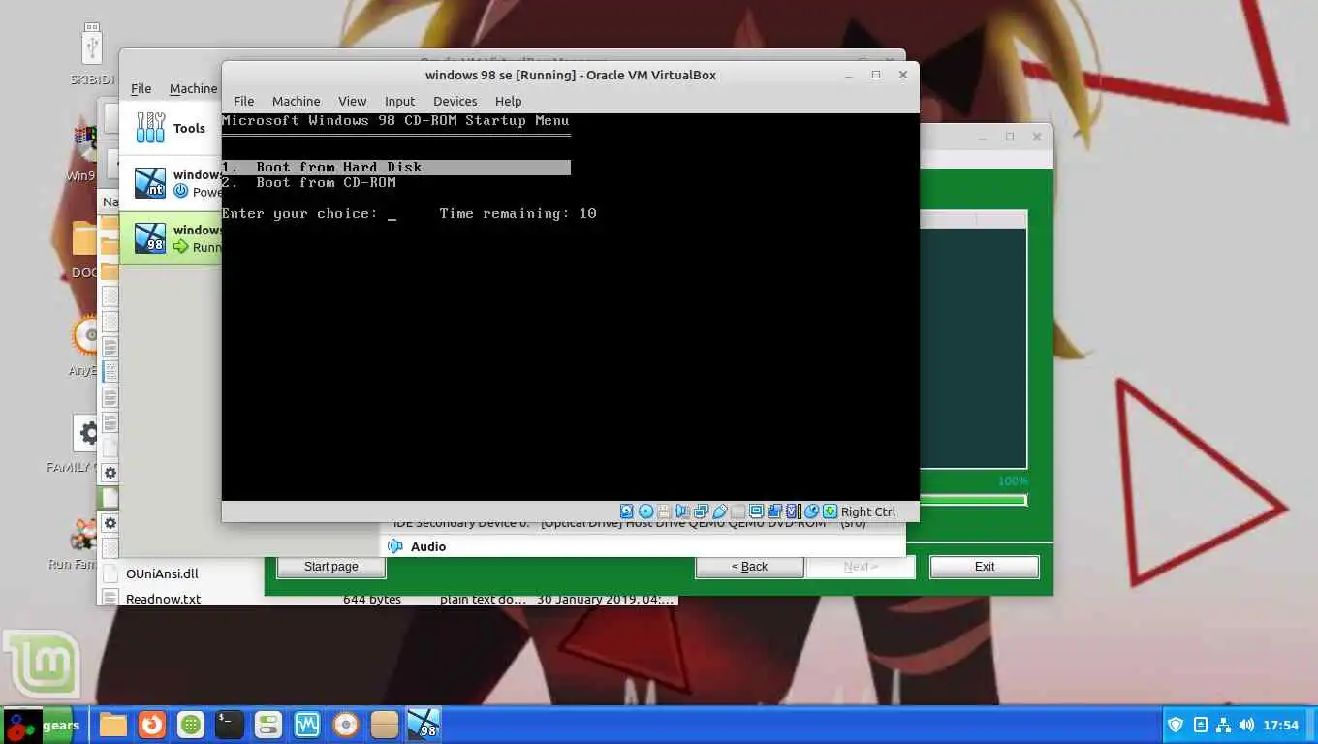Select the Windows NT virtual machine entry
The image size is (1318, 744).
[171, 183]
